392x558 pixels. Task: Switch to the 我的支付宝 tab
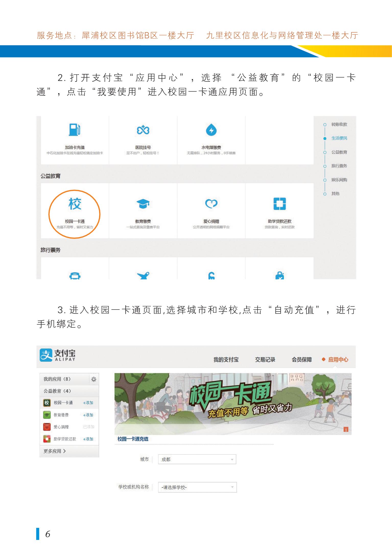[x=226, y=360]
